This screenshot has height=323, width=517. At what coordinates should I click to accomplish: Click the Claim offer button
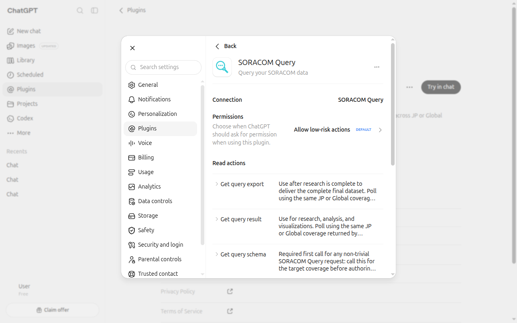[x=53, y=310]
